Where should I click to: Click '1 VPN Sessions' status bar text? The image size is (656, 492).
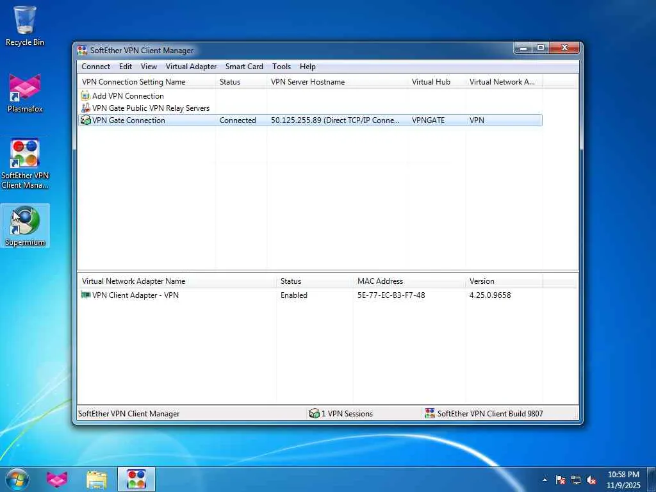coord(347,413)
